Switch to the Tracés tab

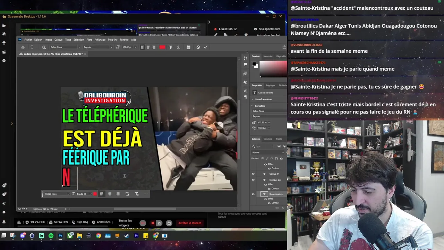coord(279,139)
